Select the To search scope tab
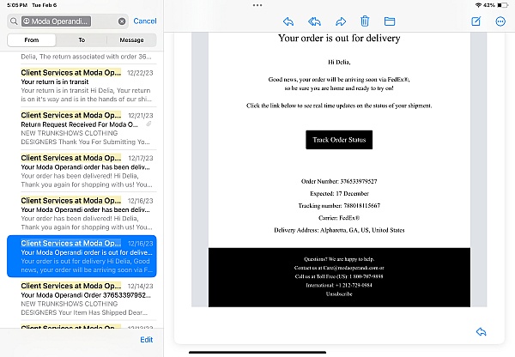The width and height of the screenshot is (515, 357). (x=82, y=39)
